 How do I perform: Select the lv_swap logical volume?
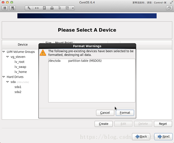point(20,67)
